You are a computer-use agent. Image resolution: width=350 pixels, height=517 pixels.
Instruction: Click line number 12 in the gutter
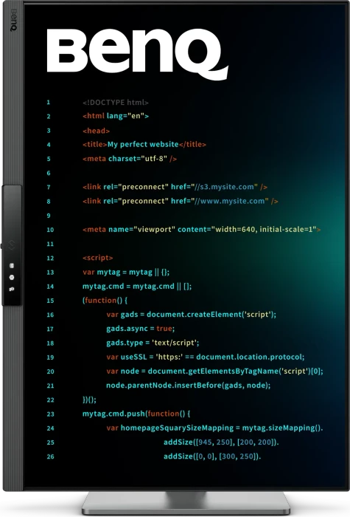pyautogui.click(x=50, y=258)
